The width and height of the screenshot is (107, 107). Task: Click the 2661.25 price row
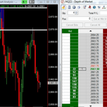pos(95,72)
